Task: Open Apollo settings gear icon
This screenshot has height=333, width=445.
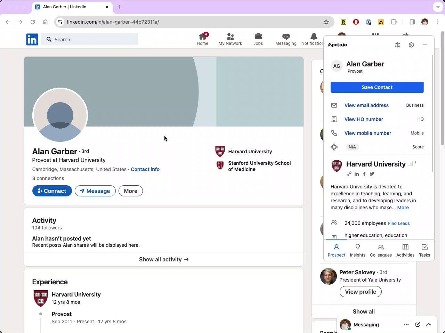Action: [x=411, y=45]
